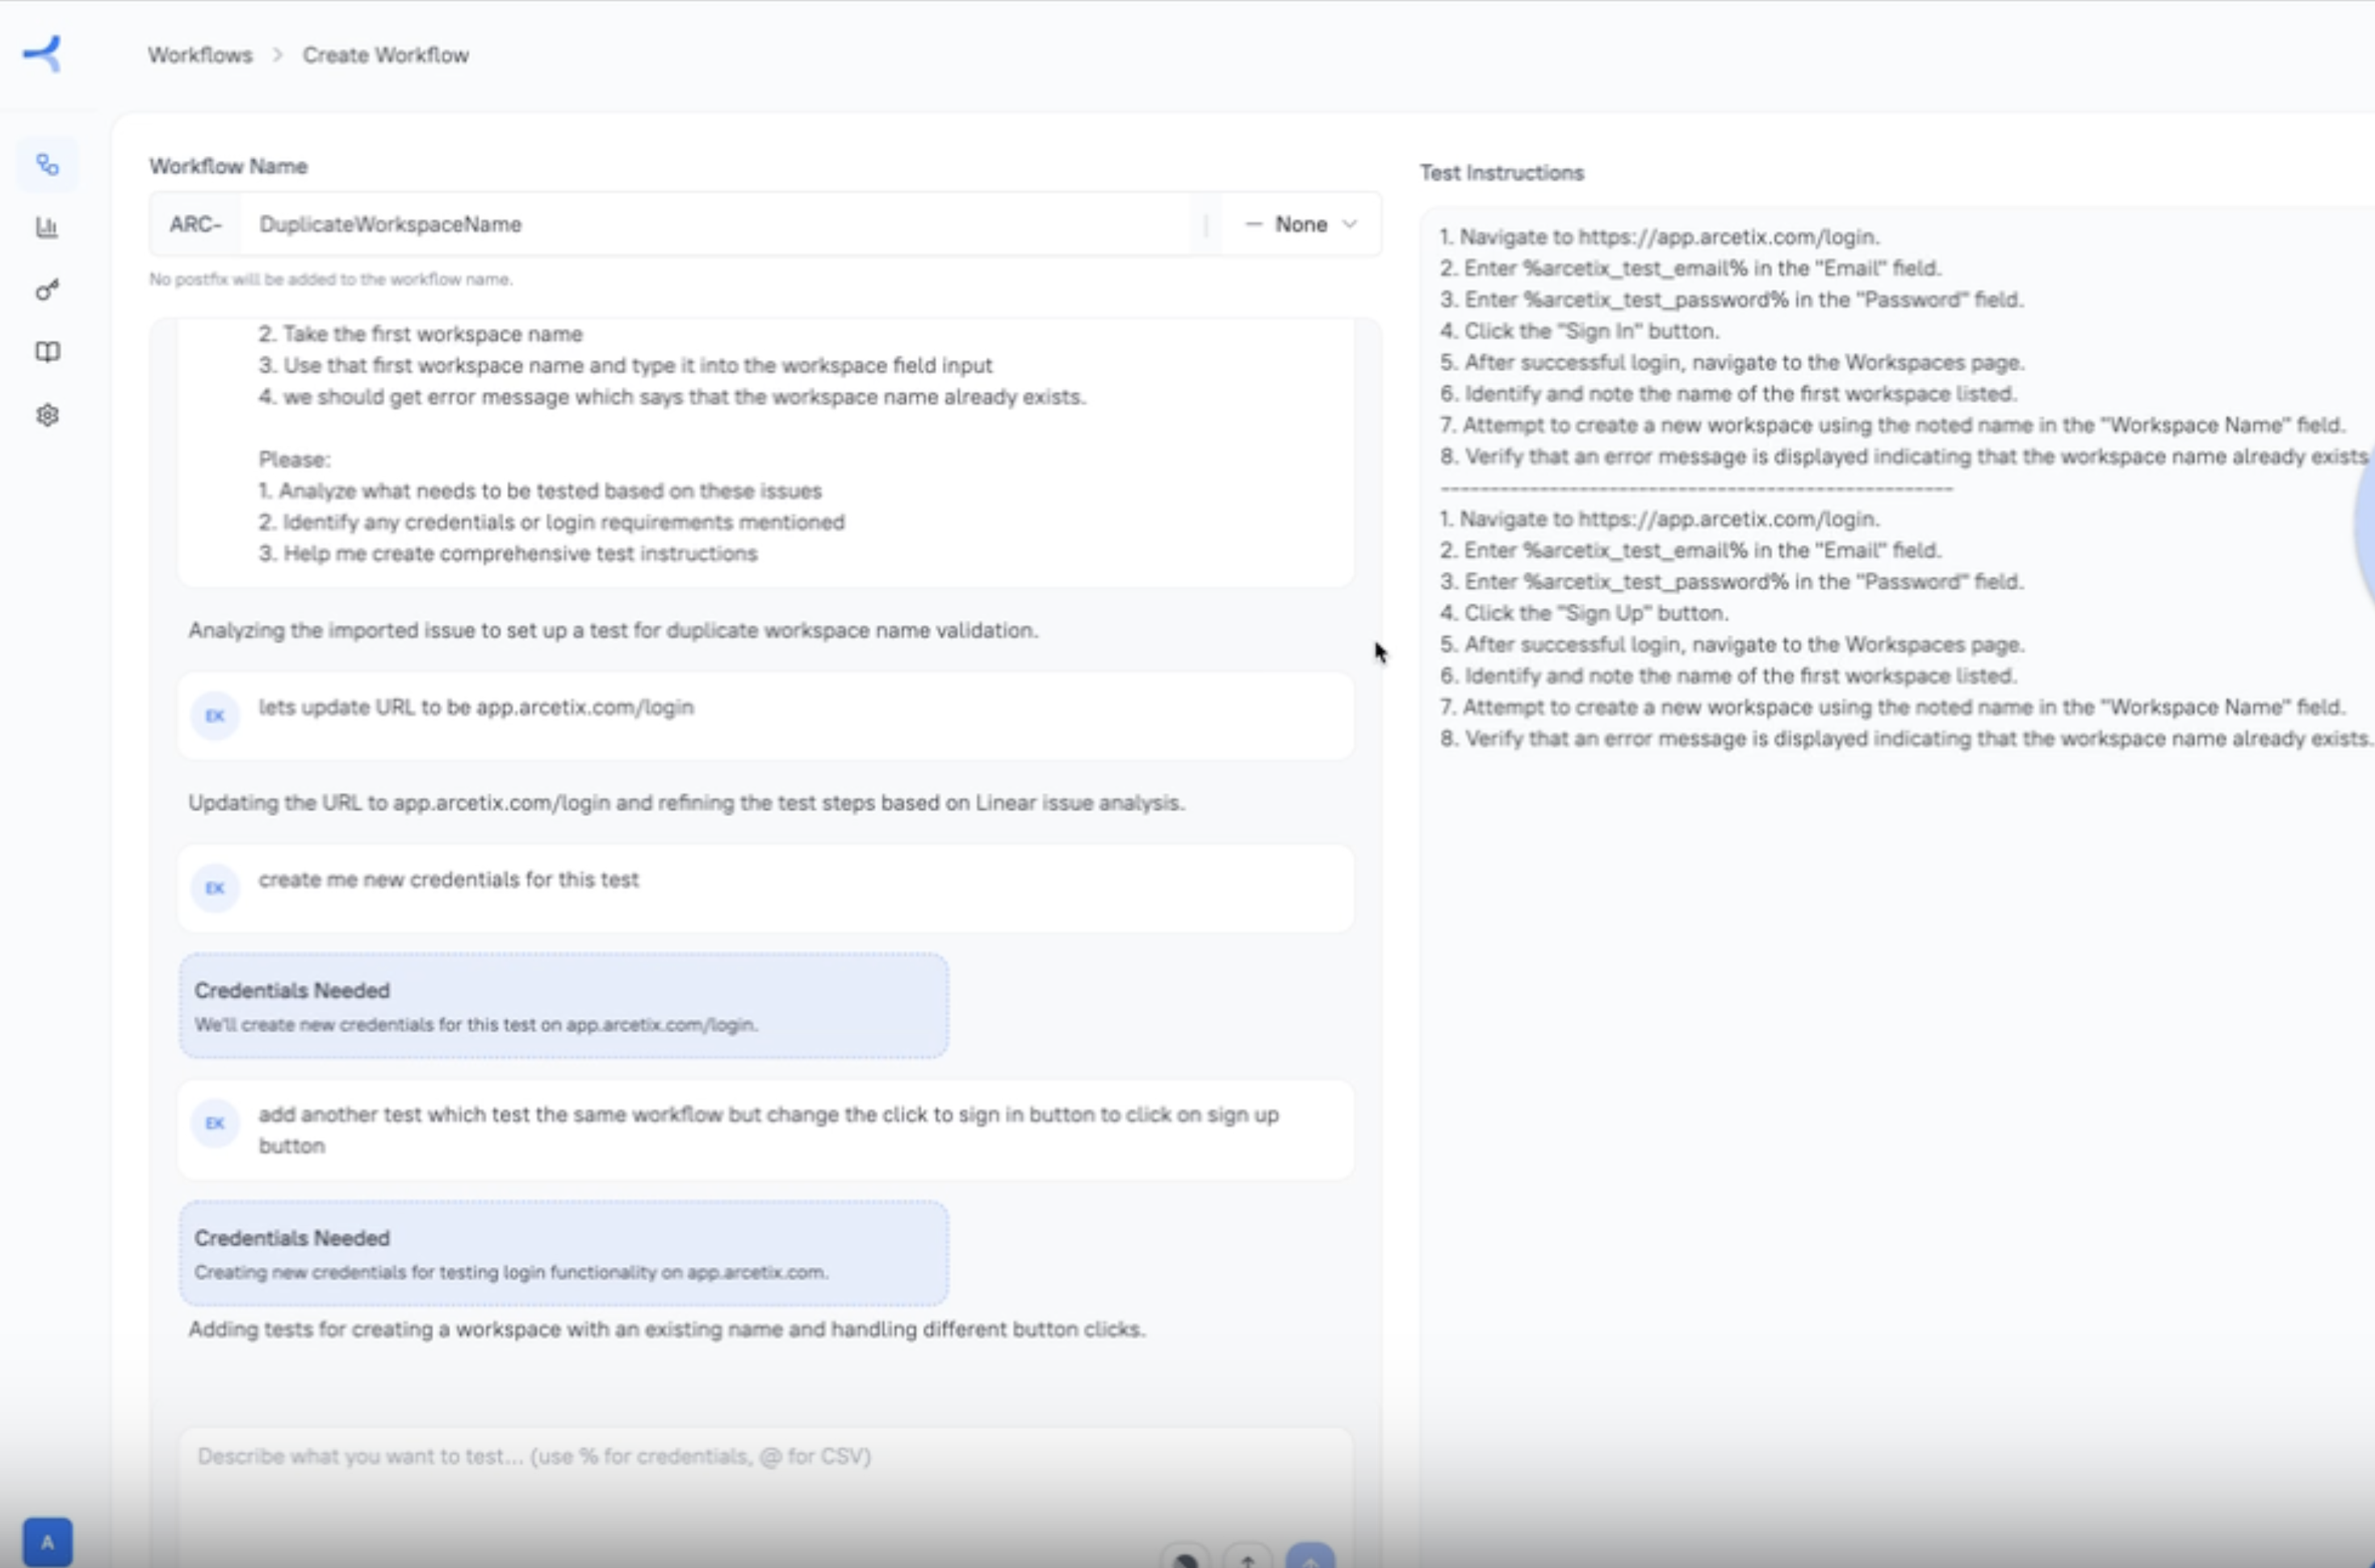Click first test's %arcetix_test_password% step
Image resolution: width=2375 pixels, height=1568 pixels.
pos(1732,299)
